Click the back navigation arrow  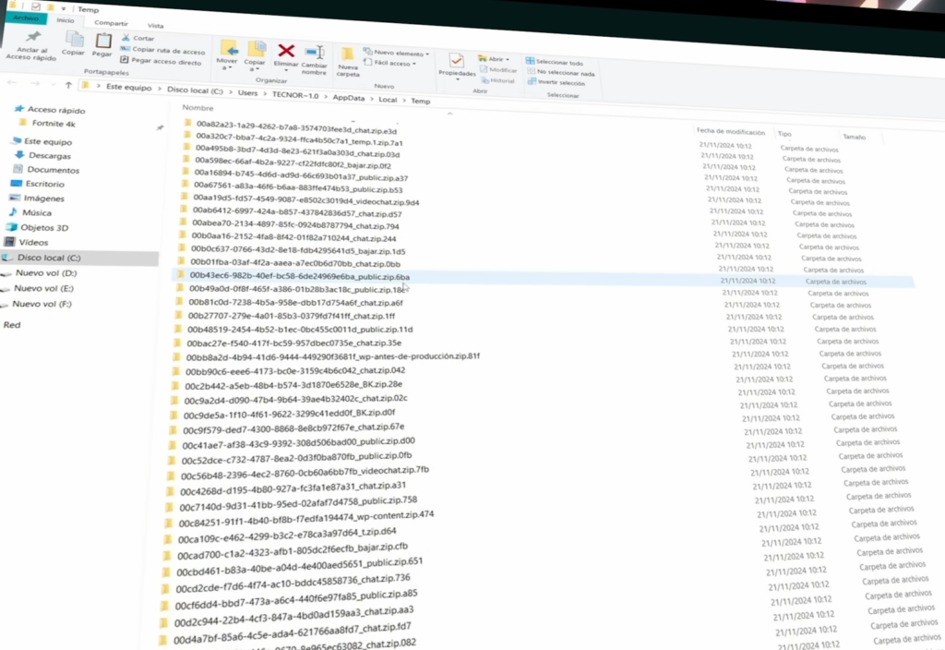12,82
